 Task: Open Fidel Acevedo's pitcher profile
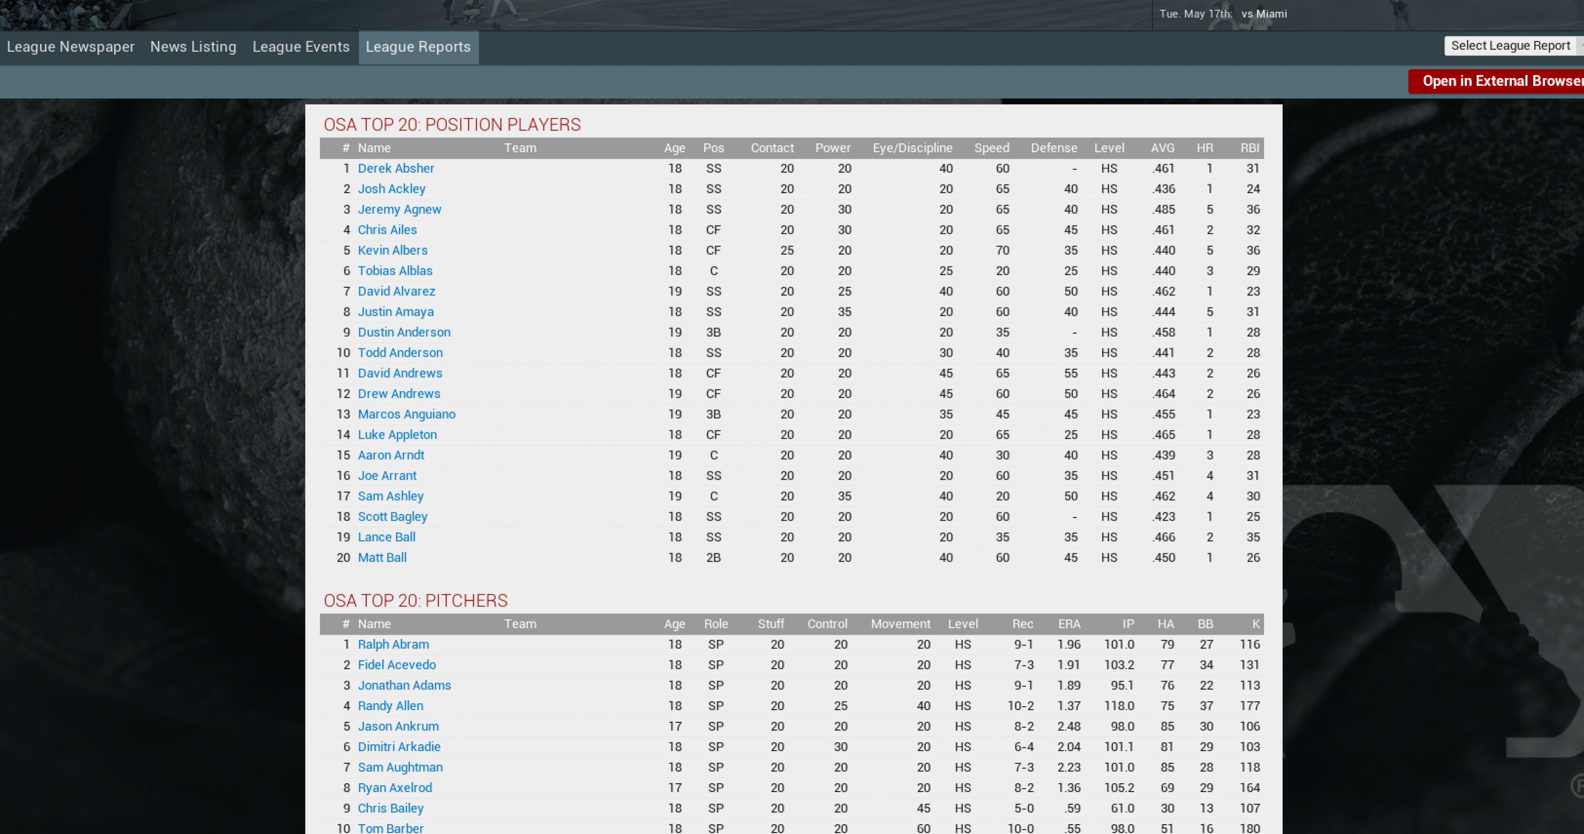tap(397, 665)
